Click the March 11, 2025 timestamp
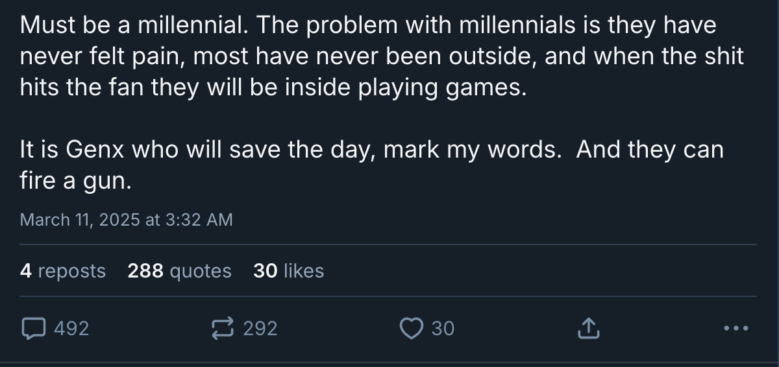The height and width of the screenshot is (367, 779). (x=126, y=220)
